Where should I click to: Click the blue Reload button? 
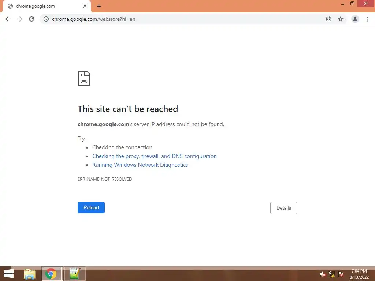(x=91, y=208)
